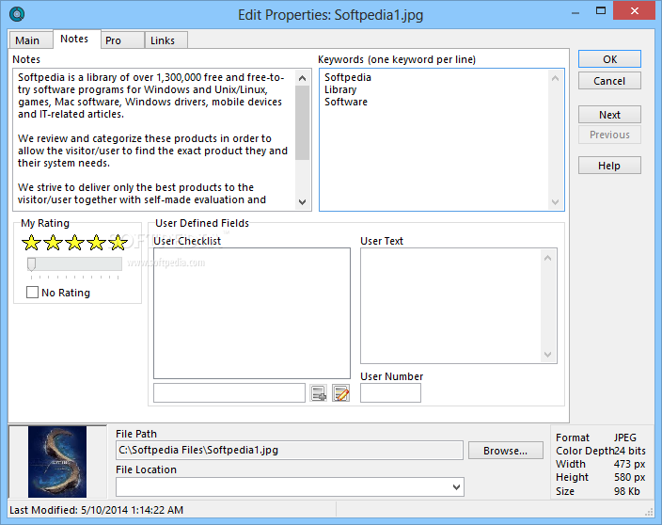This screenshot has height=525, width=662.
Task: Click the keyword 'Software'
Action: coord(346,102)
